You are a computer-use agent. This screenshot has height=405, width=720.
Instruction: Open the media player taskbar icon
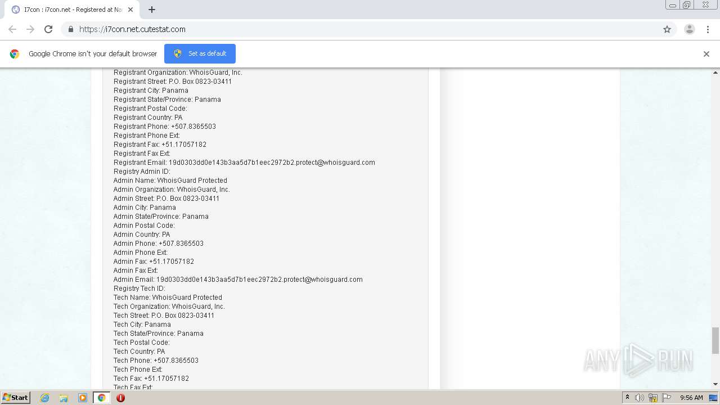click(83, 398)
